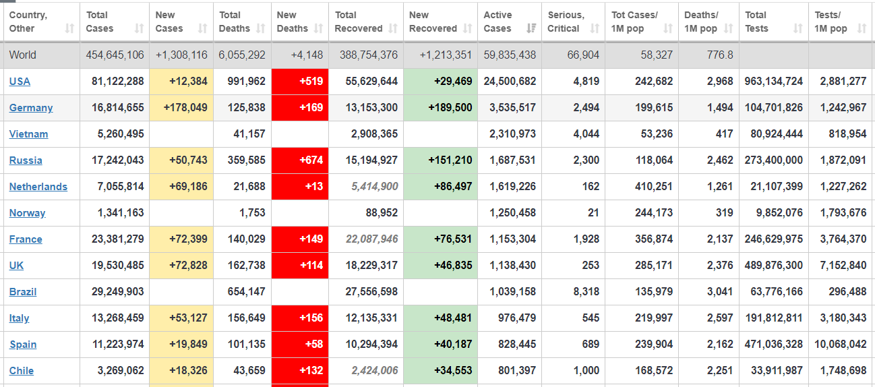Screen dimensions: 875x387
Task: Open the Chile country link
Action: pyautogui.click(x=22, y=371)
